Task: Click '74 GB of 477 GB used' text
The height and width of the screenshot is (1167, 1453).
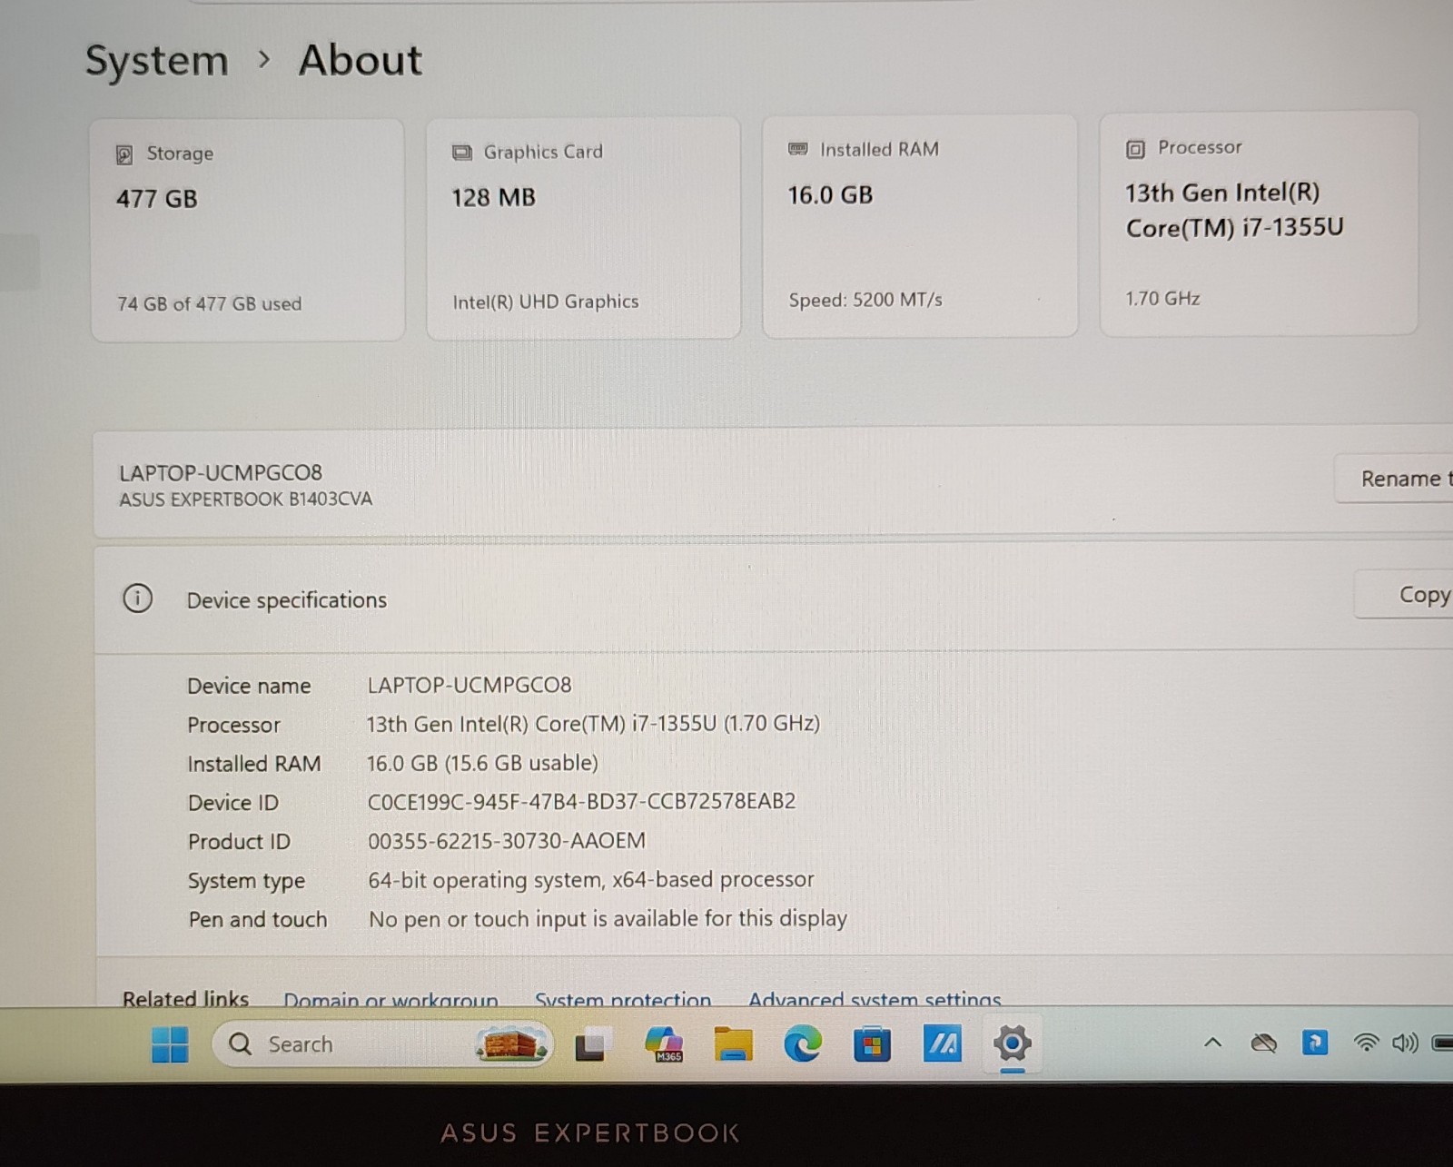Action: pyautogui.click(x=209, y=304)
